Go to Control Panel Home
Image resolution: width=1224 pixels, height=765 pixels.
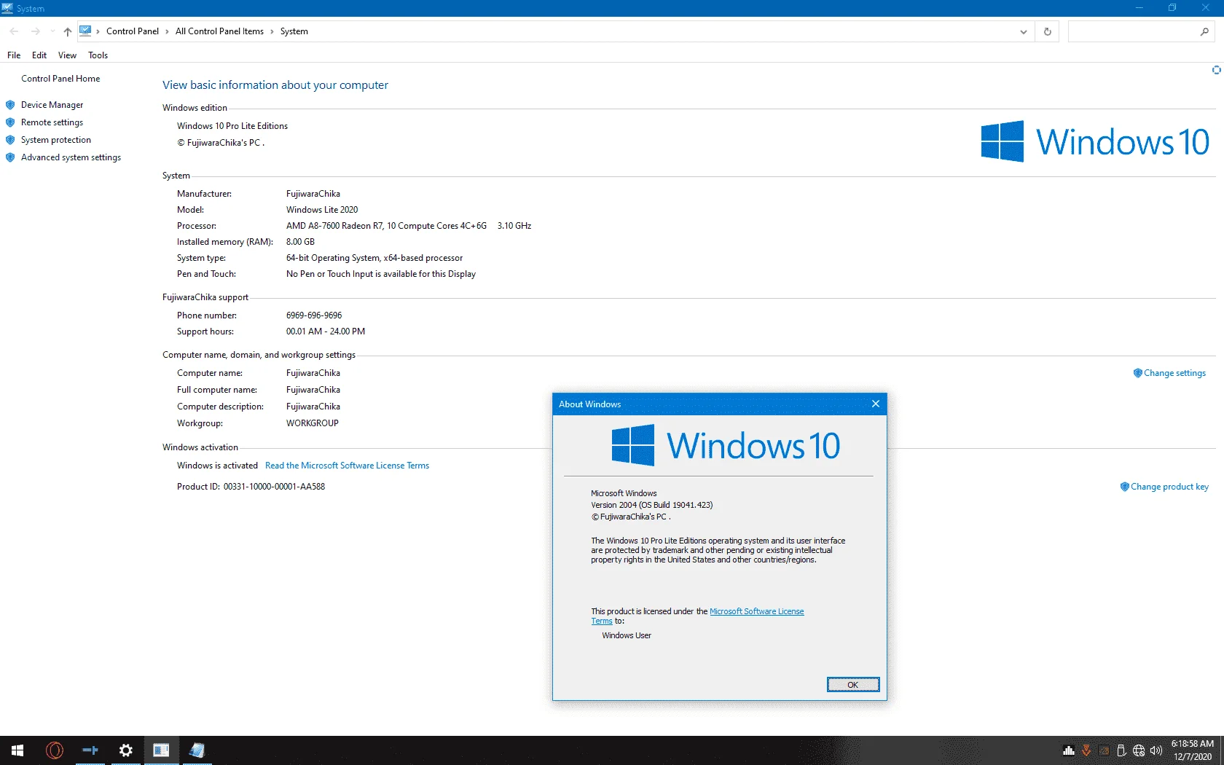60,79
